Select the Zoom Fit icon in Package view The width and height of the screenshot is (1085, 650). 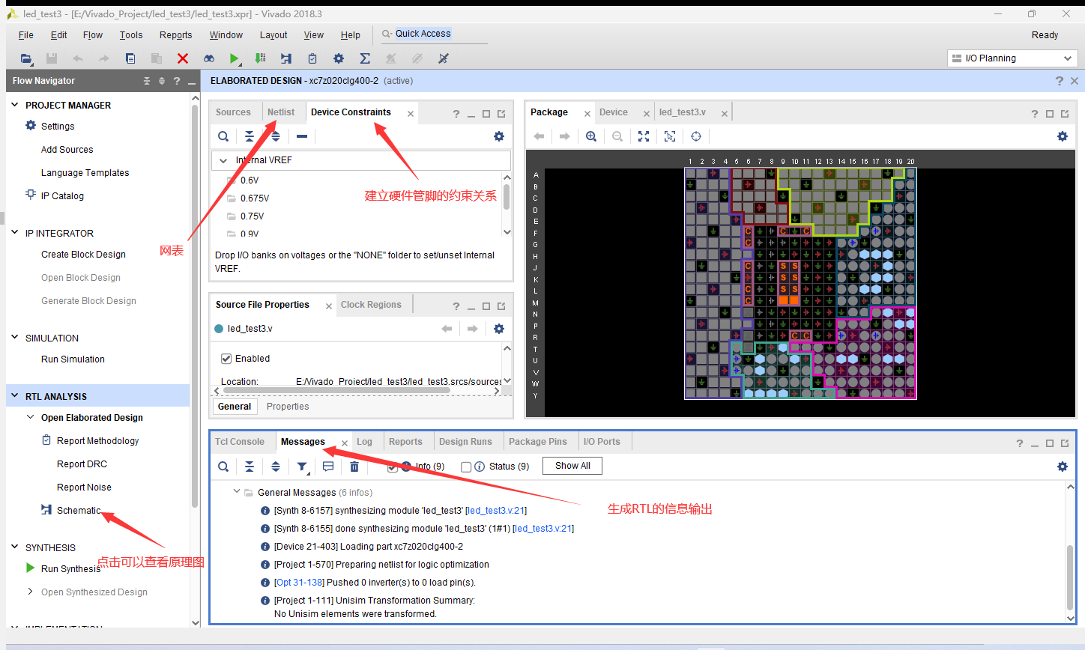click(644, 136)
